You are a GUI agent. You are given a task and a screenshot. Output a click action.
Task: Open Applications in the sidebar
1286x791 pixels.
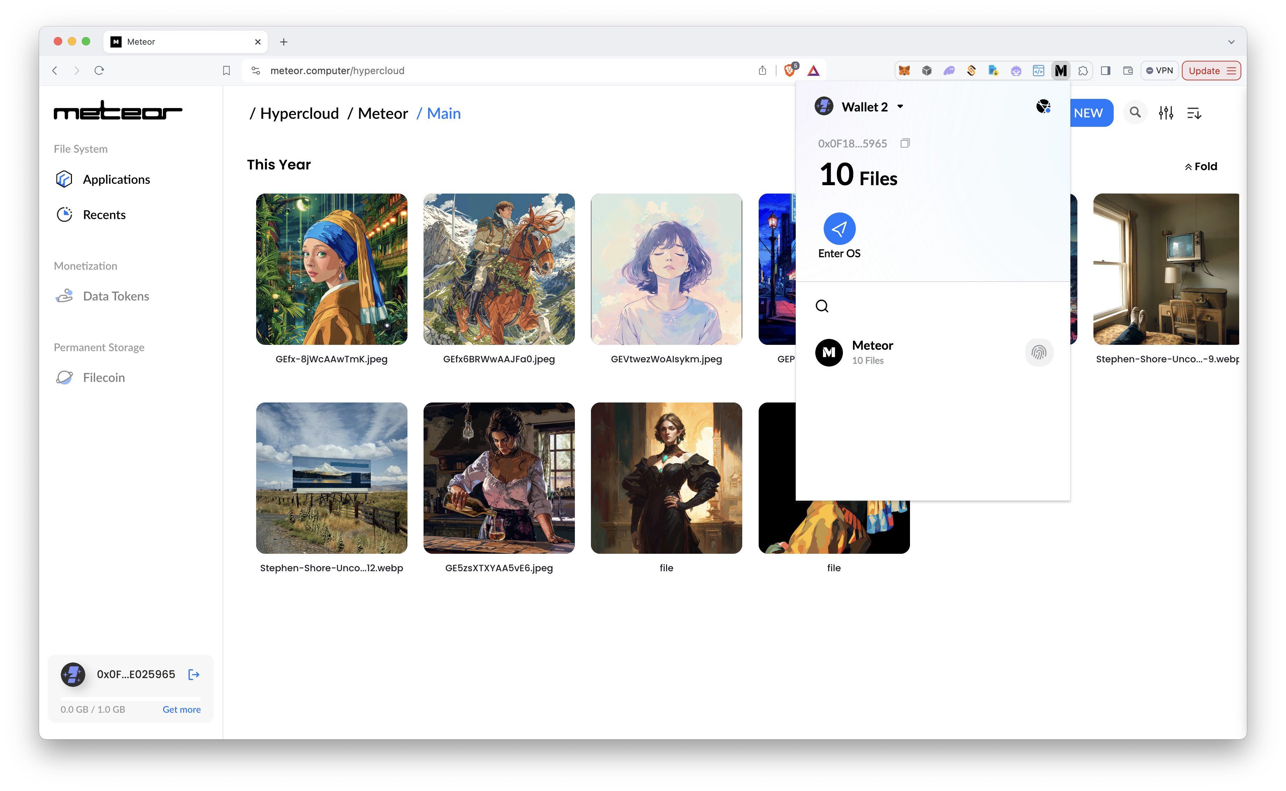click(x=116, y=180)
